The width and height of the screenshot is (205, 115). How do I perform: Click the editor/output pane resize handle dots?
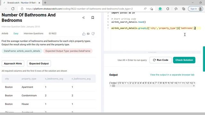[152, 52]
